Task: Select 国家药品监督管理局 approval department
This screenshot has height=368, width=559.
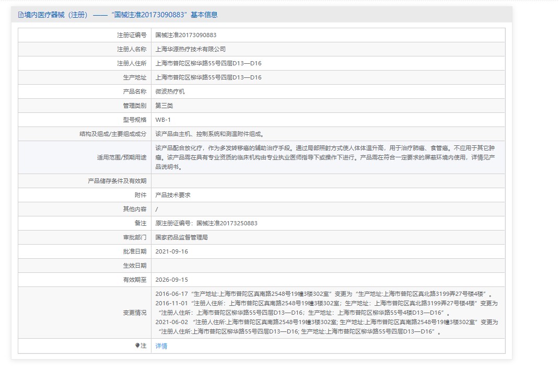Action: point(181,237)
